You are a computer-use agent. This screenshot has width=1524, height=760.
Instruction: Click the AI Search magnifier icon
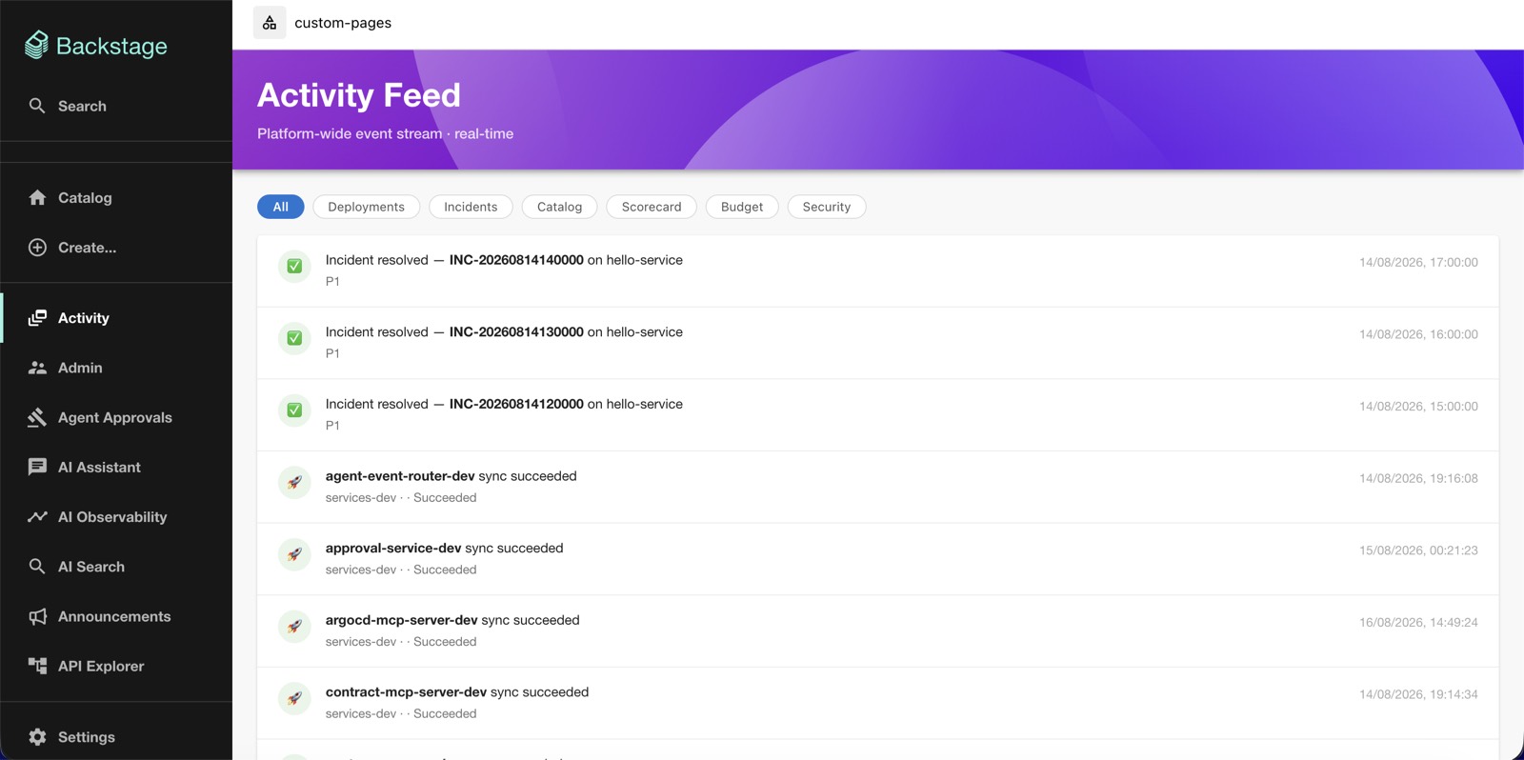tap(37, 566)
